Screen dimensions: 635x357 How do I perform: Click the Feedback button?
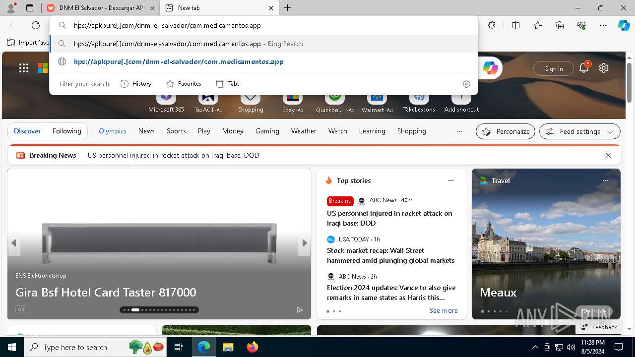click(599, 327)
